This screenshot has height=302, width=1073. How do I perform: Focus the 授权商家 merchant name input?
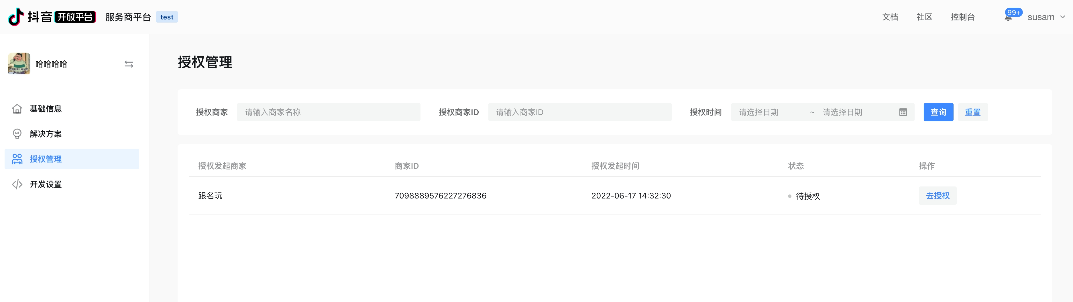[328, 112]
